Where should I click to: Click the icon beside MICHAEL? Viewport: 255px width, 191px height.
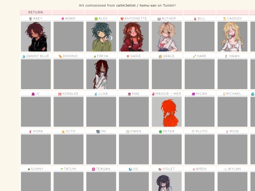tap(224, 94)
